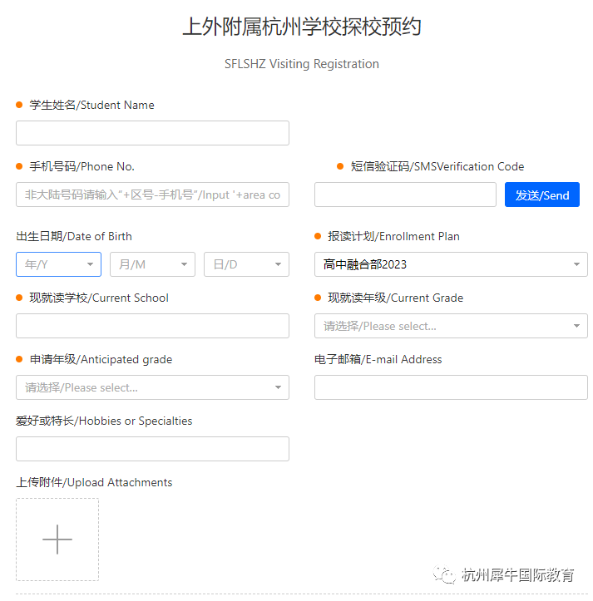The image size is (593, 601).
Task: Open the Current Grade dropdown
Action: [x=451, y=326]
